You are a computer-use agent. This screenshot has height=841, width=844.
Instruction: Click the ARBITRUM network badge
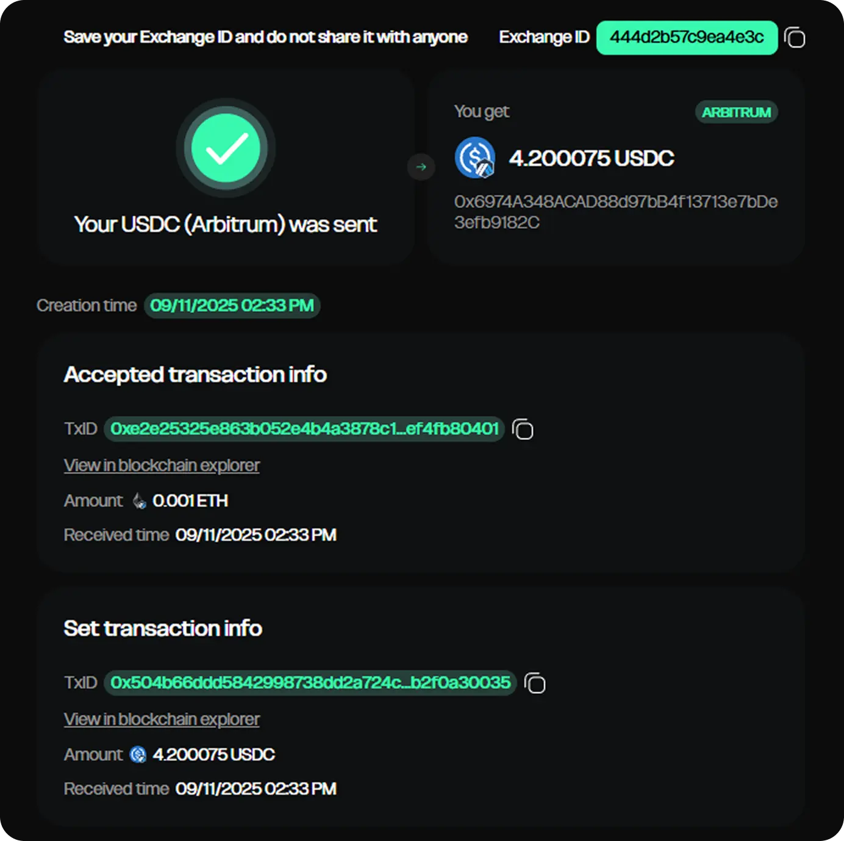pos(736,112)
